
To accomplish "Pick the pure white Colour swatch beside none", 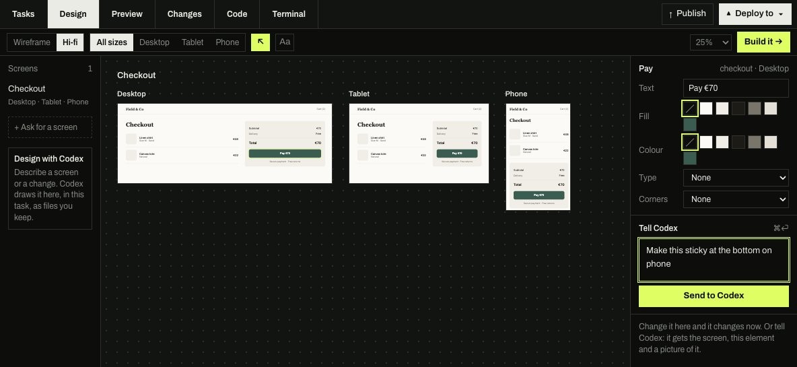I will point(706,142).
